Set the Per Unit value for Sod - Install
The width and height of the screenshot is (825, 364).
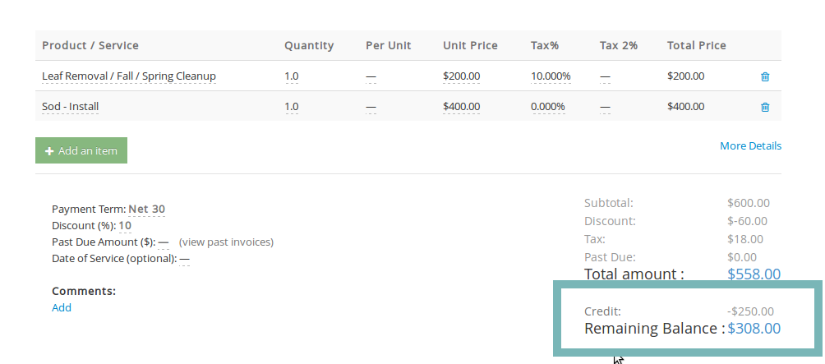click(371, 107)
